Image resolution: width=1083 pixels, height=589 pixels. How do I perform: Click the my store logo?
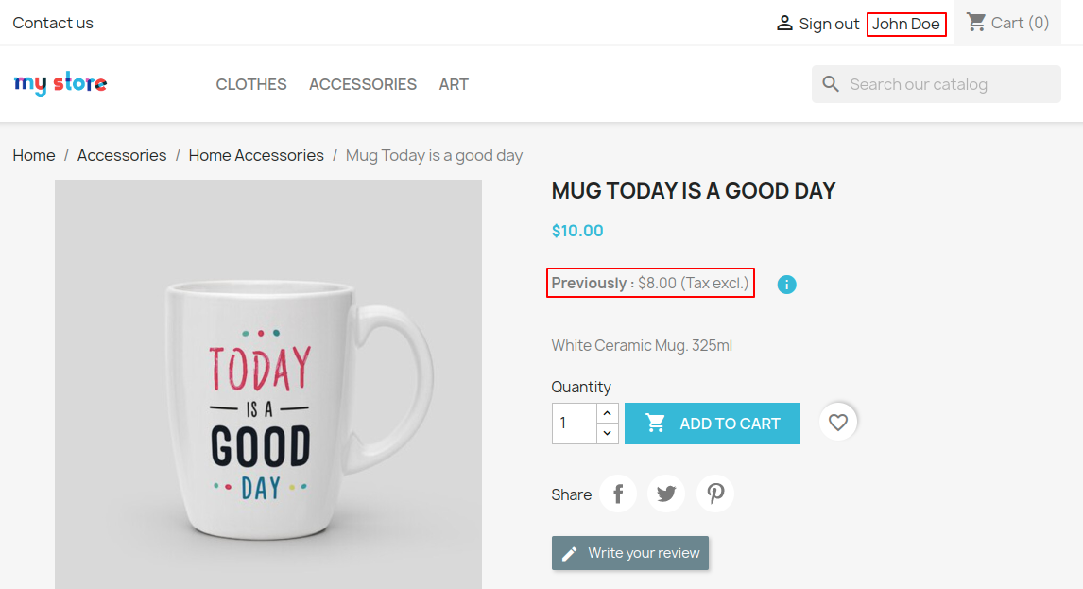pos(60,84)
